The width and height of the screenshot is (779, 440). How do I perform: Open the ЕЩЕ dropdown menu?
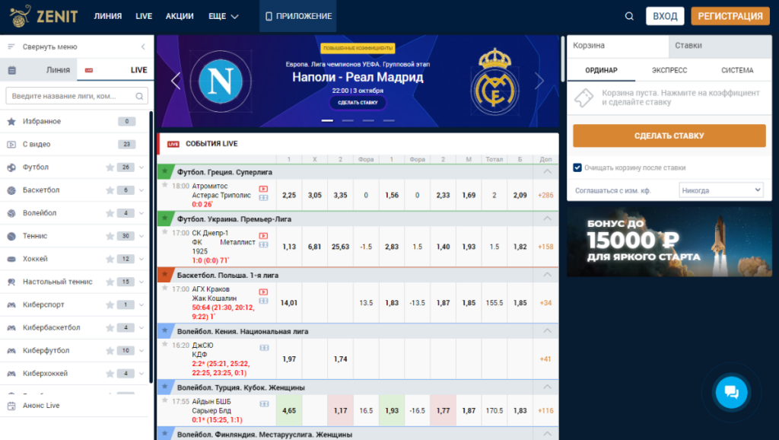224,17
